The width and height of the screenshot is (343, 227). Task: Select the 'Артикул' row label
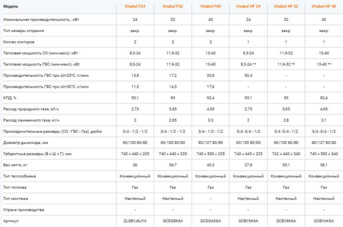tap(11, 221)
